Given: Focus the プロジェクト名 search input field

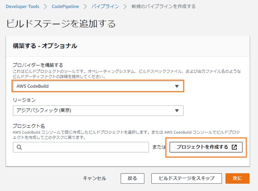Looking at the screenshot, I should pyautogui.click(x=81, y=147).
